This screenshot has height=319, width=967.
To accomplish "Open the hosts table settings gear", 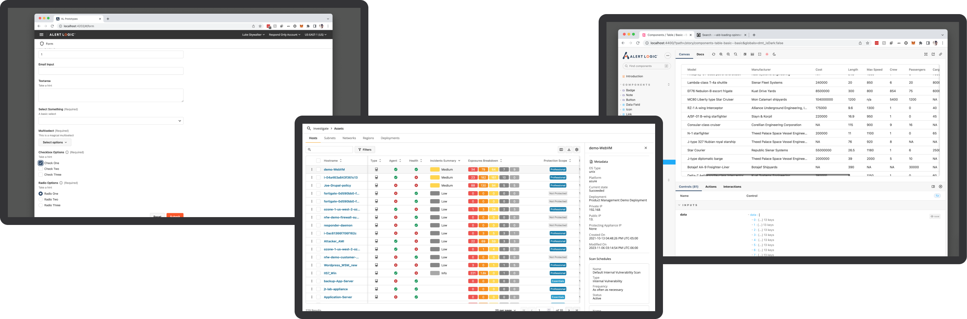I will [x=577, y=150].
